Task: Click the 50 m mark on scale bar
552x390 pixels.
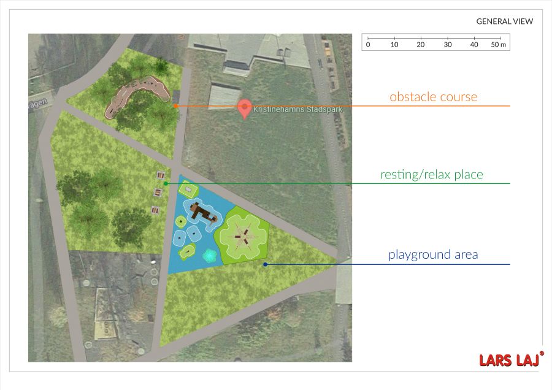Action: click(x=498, y=45)
